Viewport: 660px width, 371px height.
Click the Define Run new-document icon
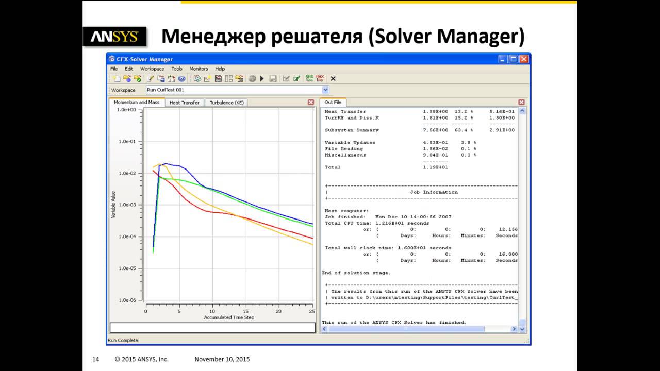point(117,79)
